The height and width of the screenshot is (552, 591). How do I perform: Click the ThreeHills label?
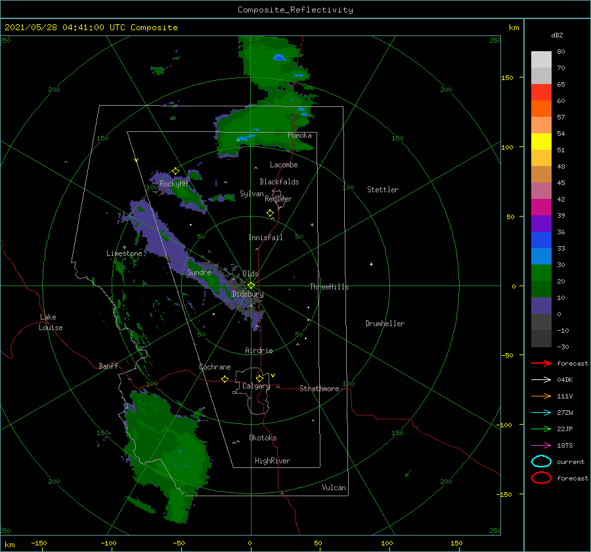pos(329,287)
